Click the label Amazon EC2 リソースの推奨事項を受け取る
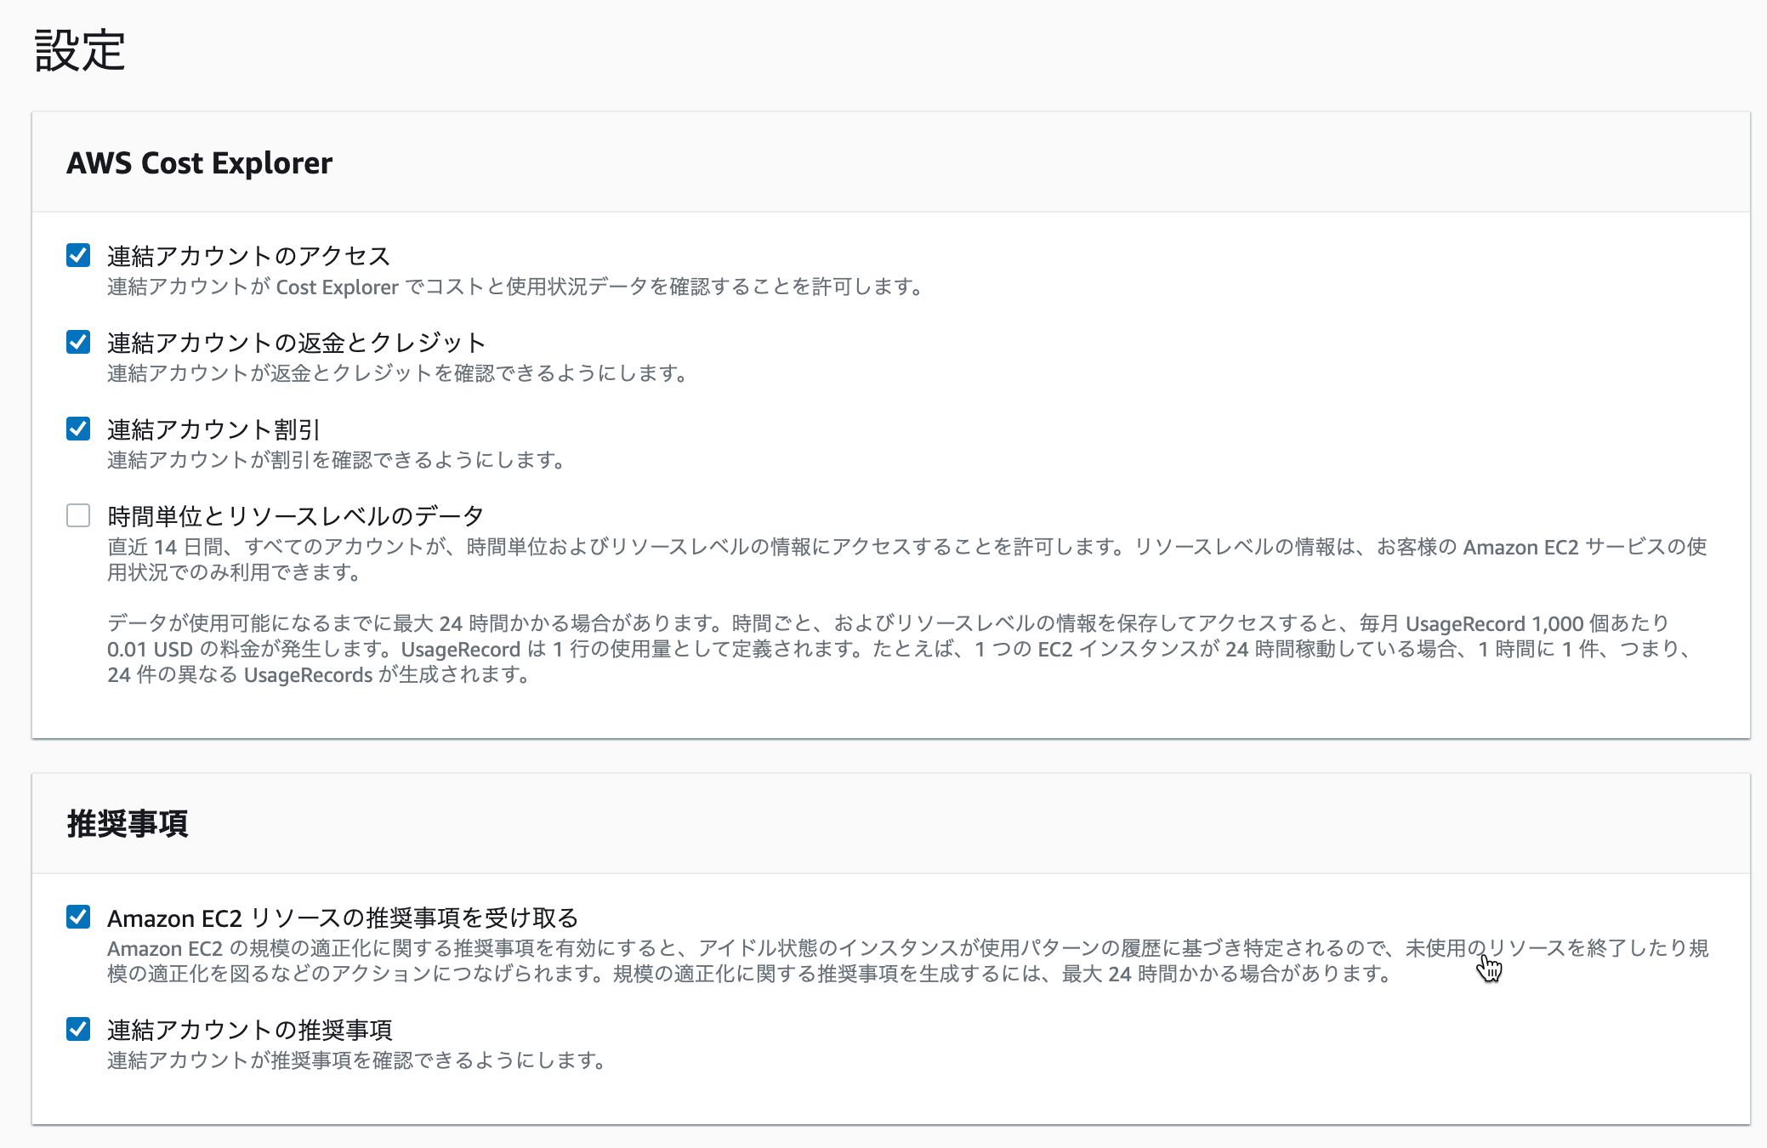 point(343,918)
